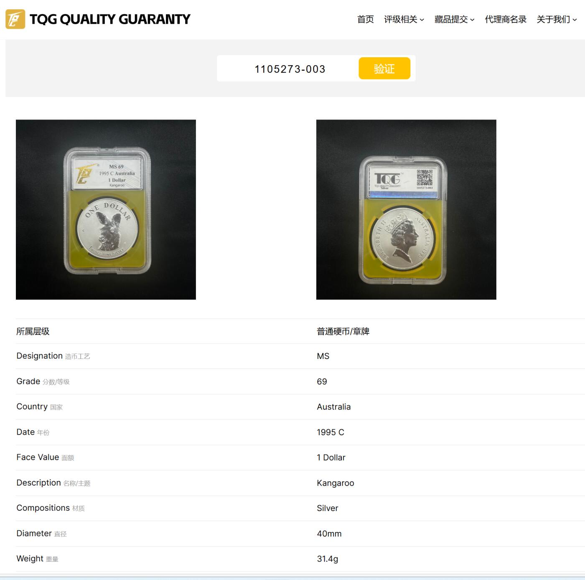The height and width of the screenshot is (580, 585).
Task: Click the chevron next to 评级相关
Action: 422,20
